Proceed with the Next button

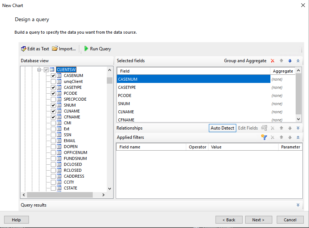pyautogui.click(x=258, y=219)
